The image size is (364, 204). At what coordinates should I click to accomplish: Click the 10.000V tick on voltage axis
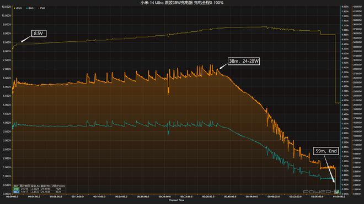(x=7, y=15)
